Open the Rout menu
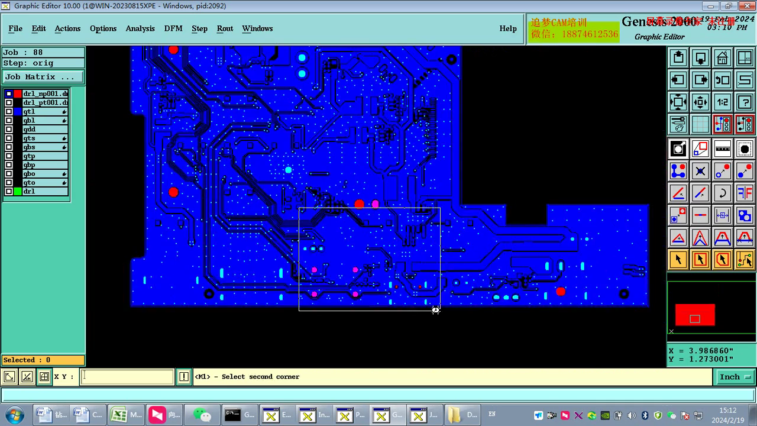 click(x=225, y=28)
